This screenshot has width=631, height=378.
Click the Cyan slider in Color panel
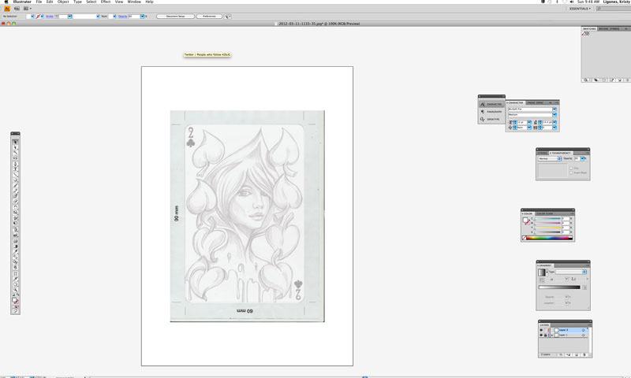point(547,218)
